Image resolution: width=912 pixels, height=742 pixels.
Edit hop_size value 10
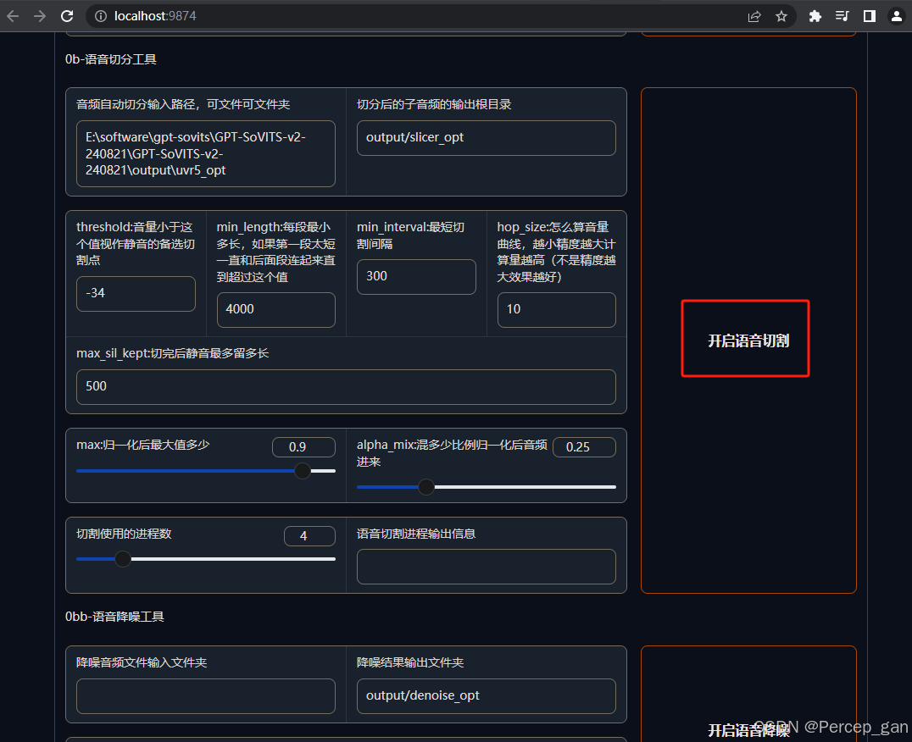(x=557, y=310)
